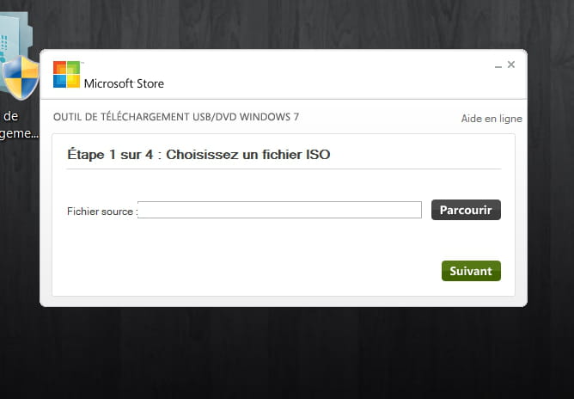
Task: Click the blank area left of Suivant
Action: click(258, 271)
